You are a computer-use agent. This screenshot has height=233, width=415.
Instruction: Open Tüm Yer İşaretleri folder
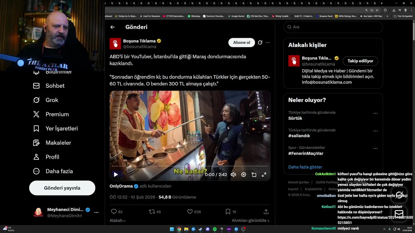(x=403, y=16)
